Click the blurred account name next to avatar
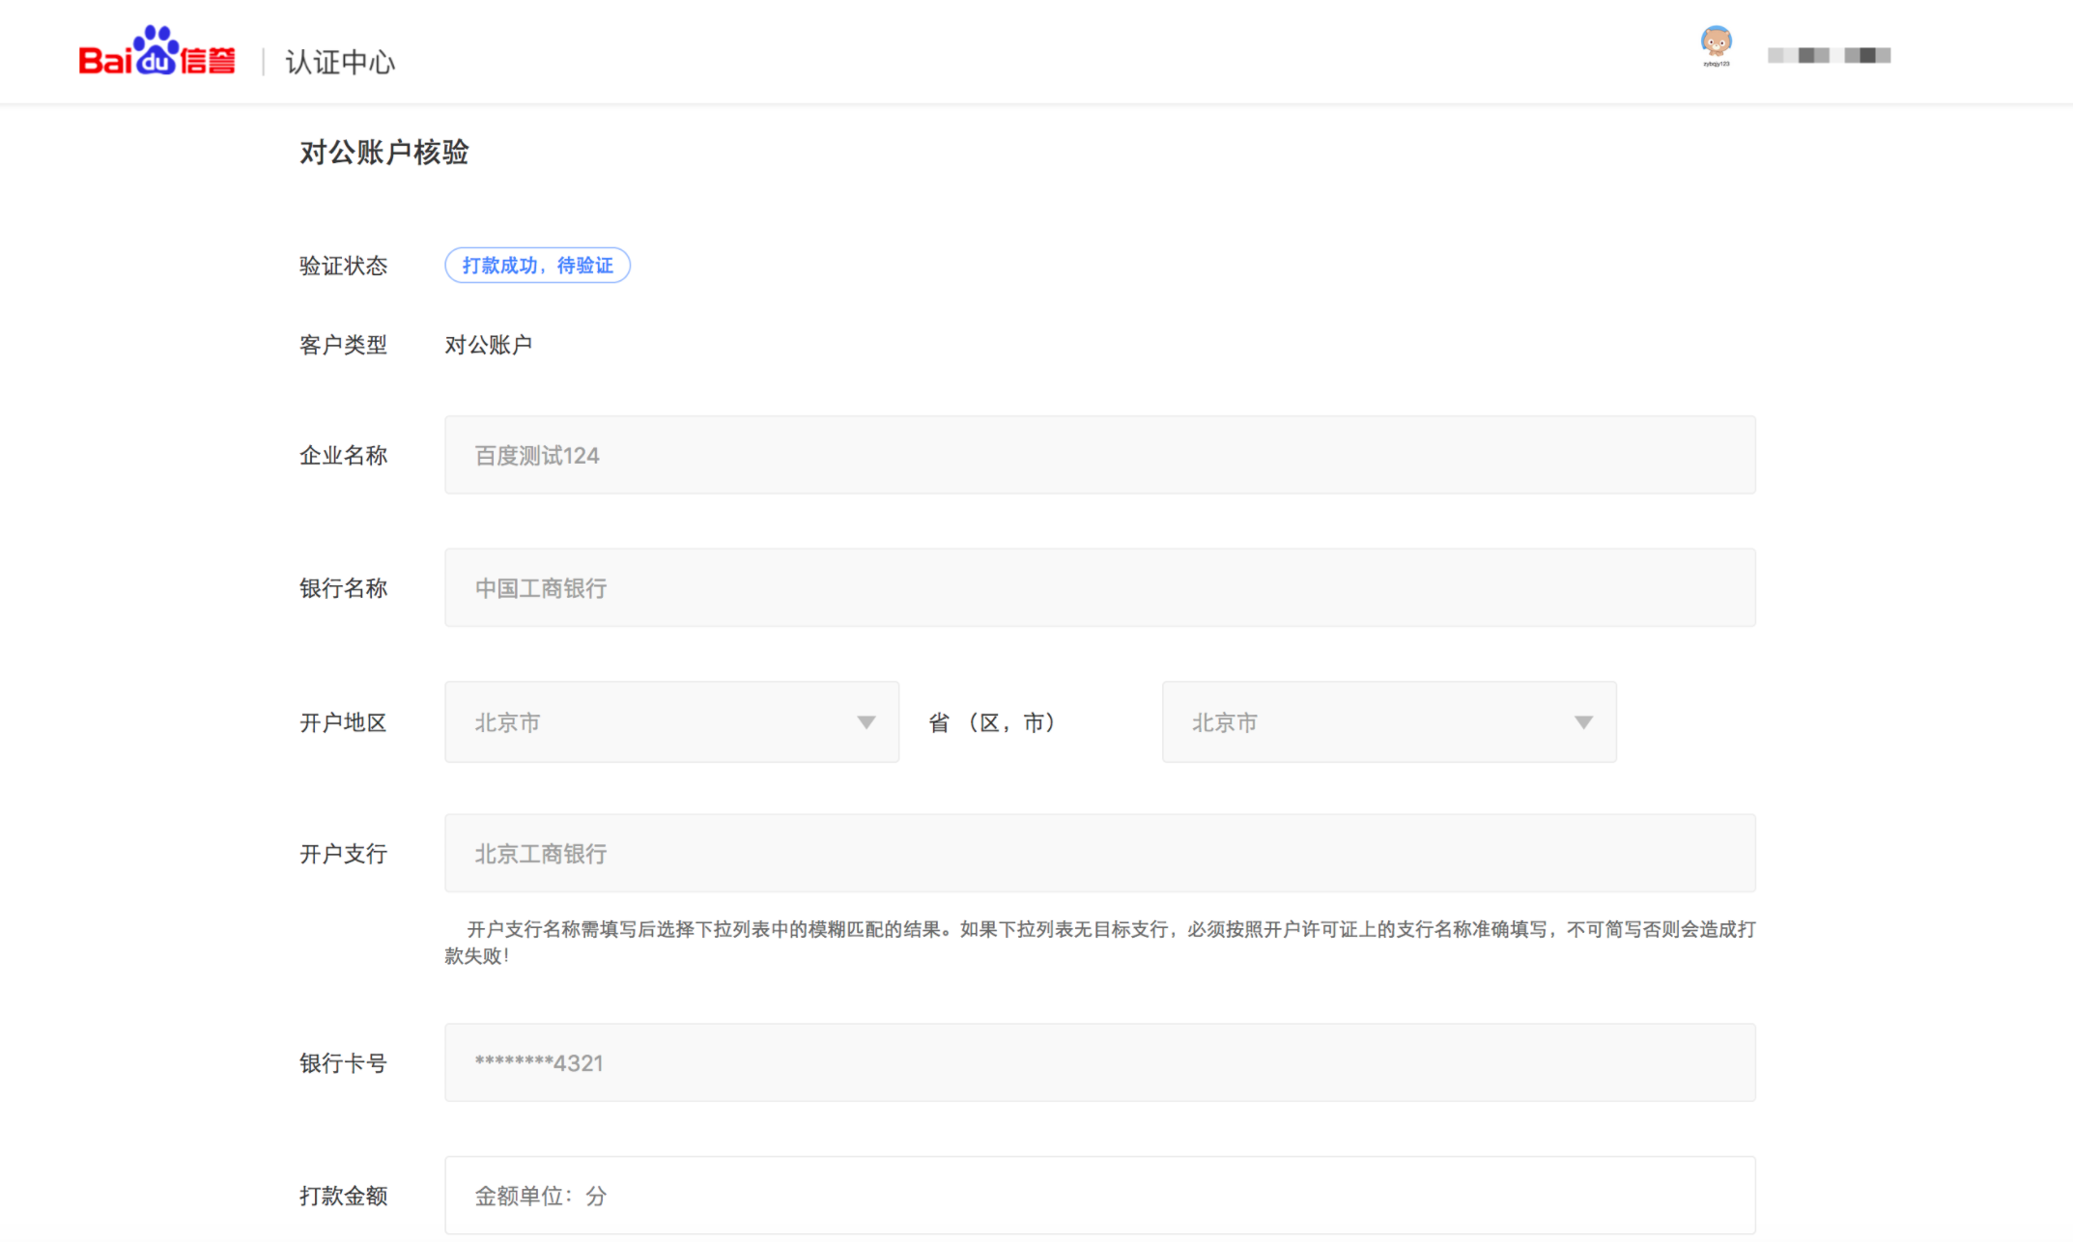The height and width of the screenshot is (1242, 2073). (x=1829, y=55)
